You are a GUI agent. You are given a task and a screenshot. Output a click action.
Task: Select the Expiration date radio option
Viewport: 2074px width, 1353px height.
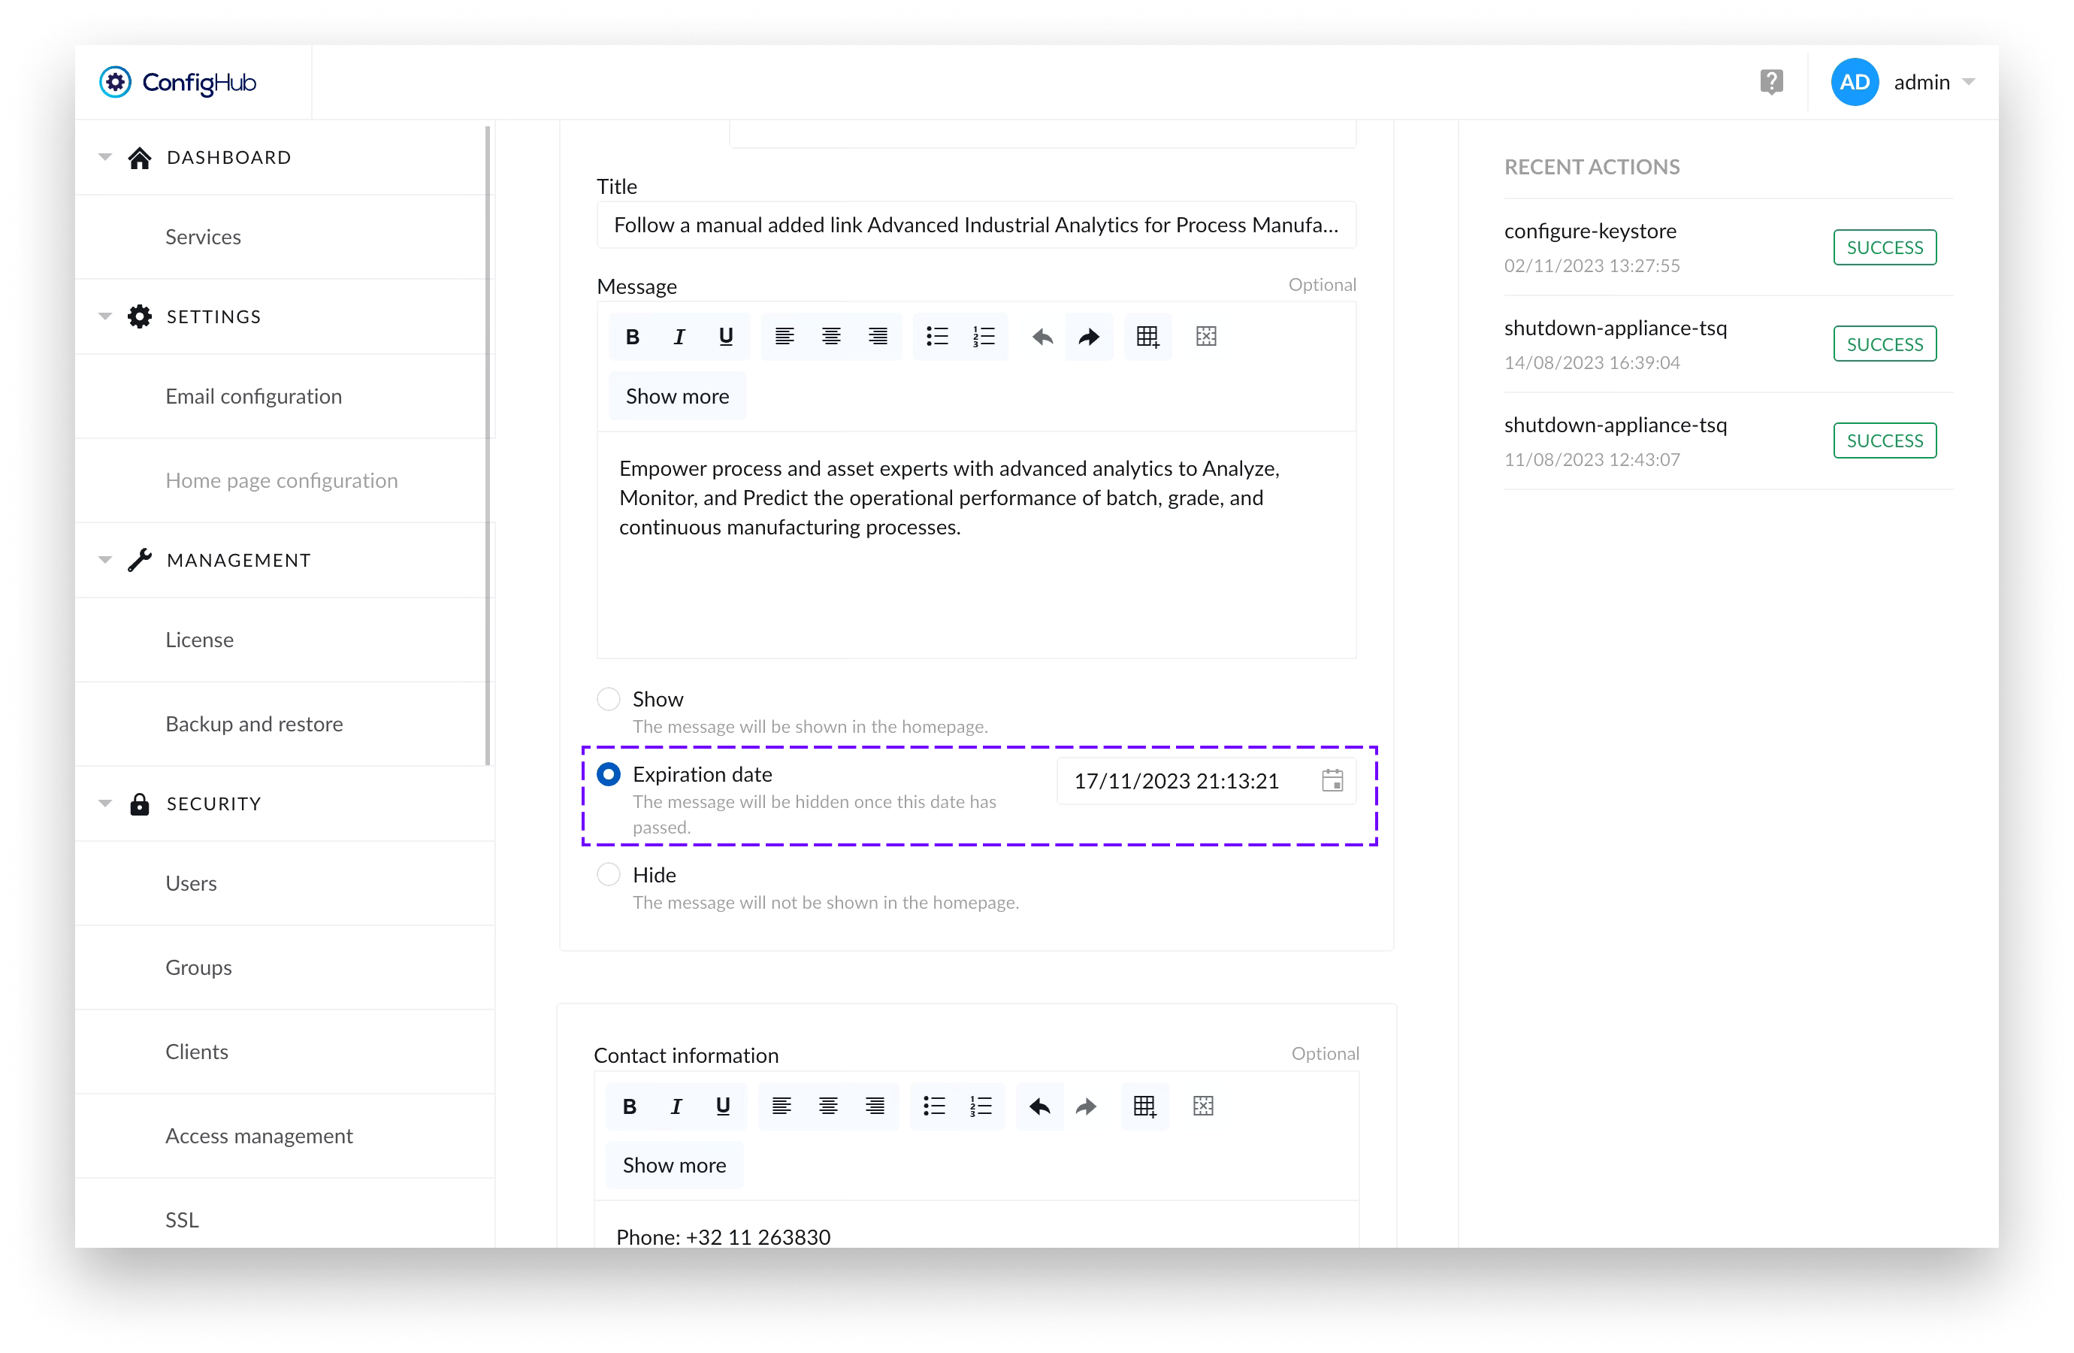coord(608,774)
